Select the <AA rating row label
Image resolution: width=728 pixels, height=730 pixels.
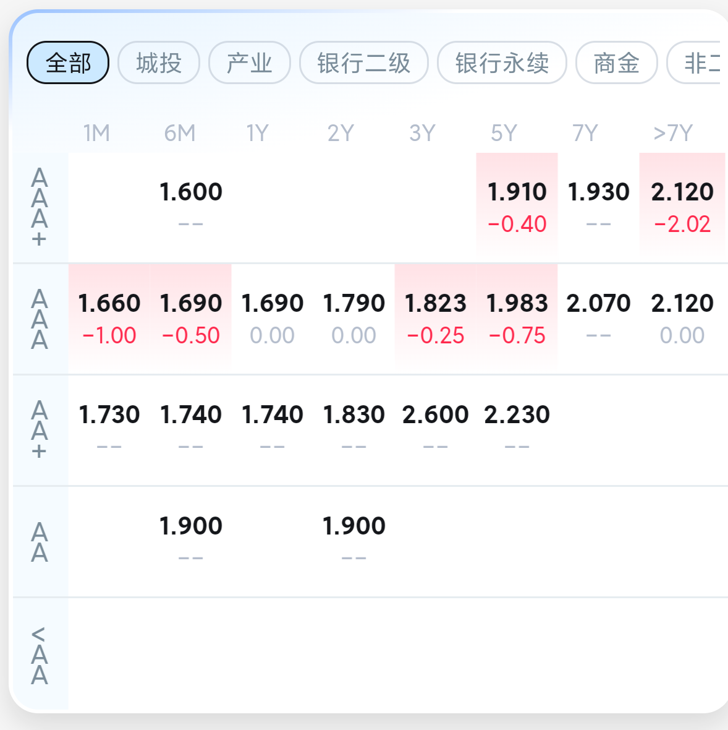[x=40, y=655]
